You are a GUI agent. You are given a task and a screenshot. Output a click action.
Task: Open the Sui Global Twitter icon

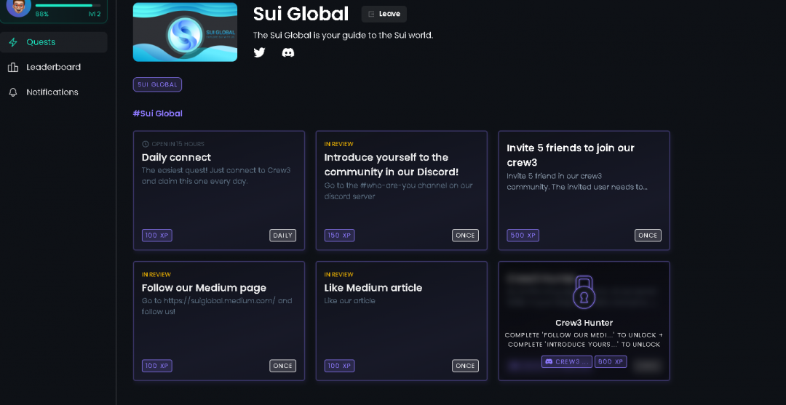pyautogui.click(x=259, y=52)
